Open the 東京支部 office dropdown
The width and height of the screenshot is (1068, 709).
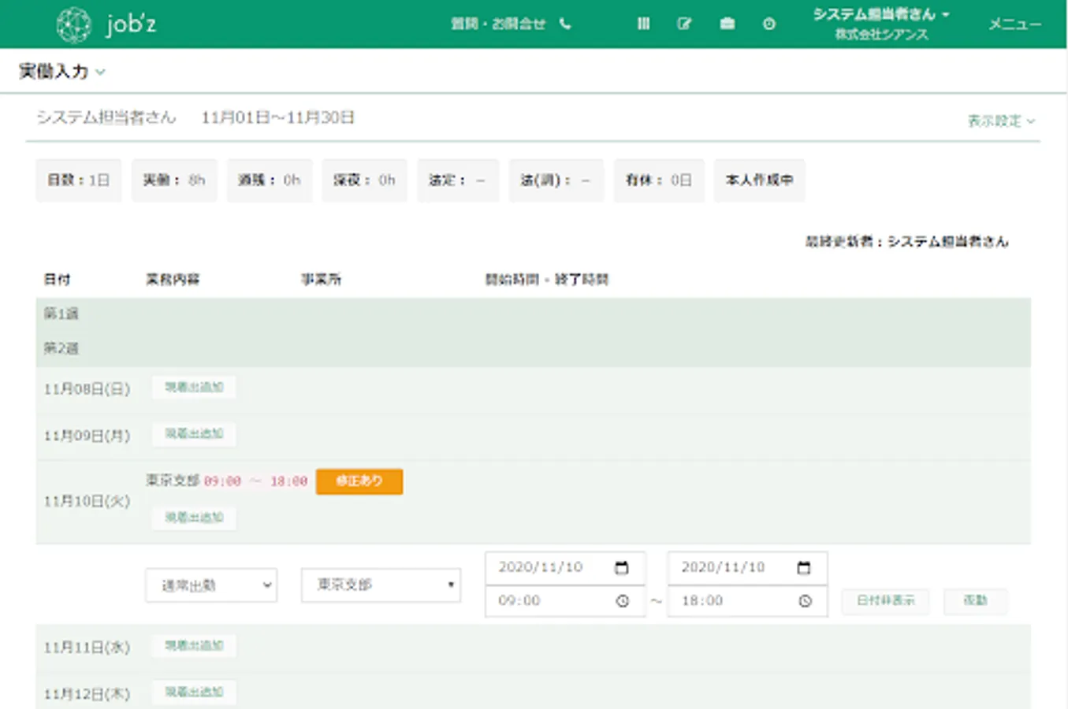click(x=381, y=585)
